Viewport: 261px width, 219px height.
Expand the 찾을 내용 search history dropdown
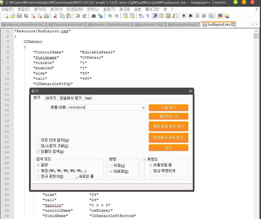tap(144, 108)
